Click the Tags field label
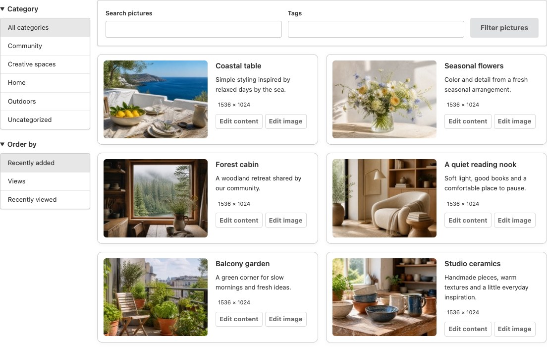Screen dimensions: 547x347 click(x=295, y=13)
